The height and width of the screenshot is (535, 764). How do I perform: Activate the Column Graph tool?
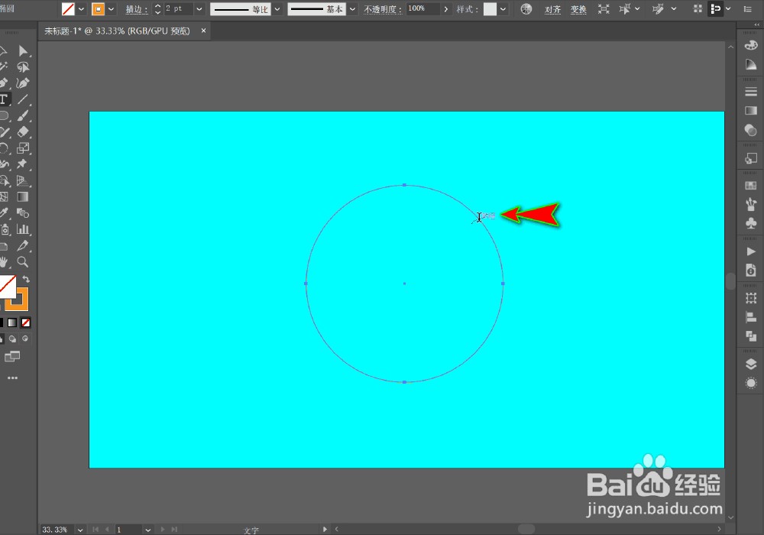click(23, 229)
